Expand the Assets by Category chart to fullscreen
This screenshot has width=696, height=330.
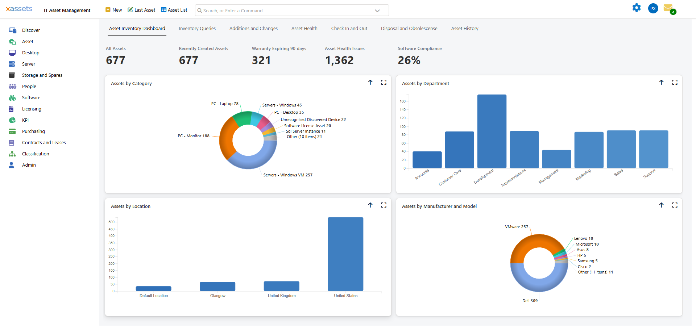384,83
